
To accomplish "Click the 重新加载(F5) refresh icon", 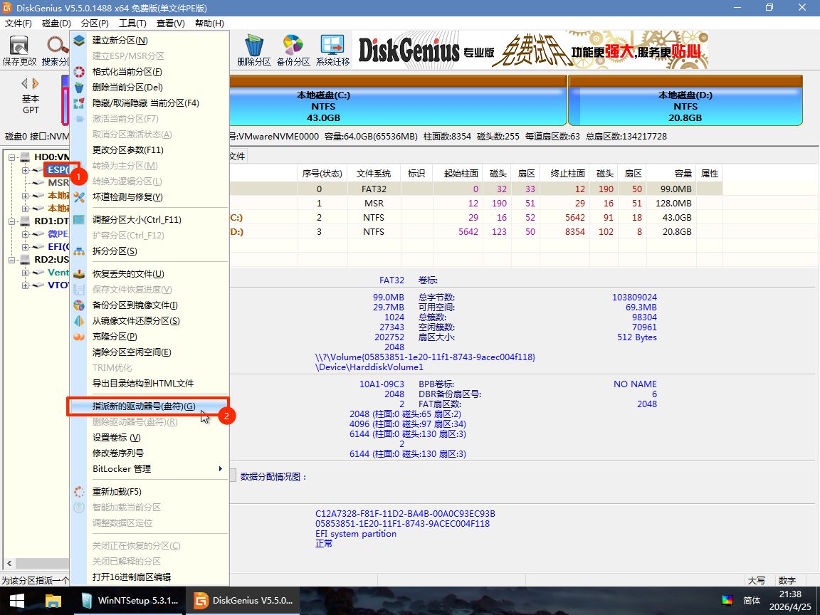I will coord(79,492).
